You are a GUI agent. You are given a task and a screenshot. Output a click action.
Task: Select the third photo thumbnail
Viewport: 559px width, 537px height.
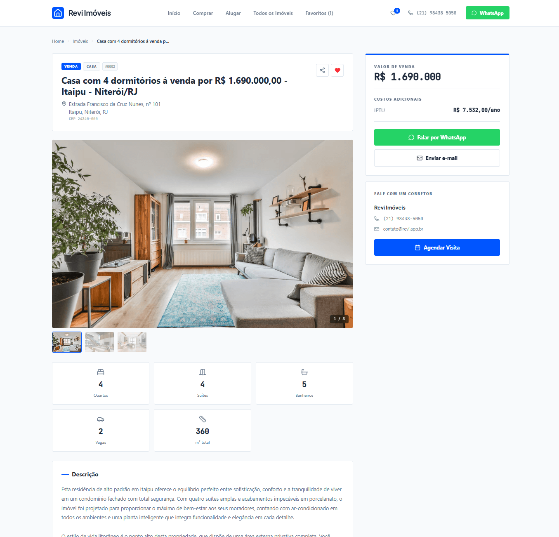pyautogui.click(x=132, y=342)
